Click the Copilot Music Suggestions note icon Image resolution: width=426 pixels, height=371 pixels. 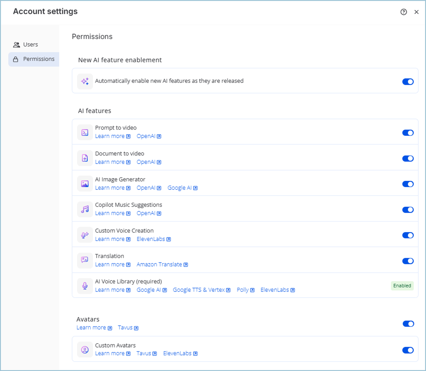[84, 209]
